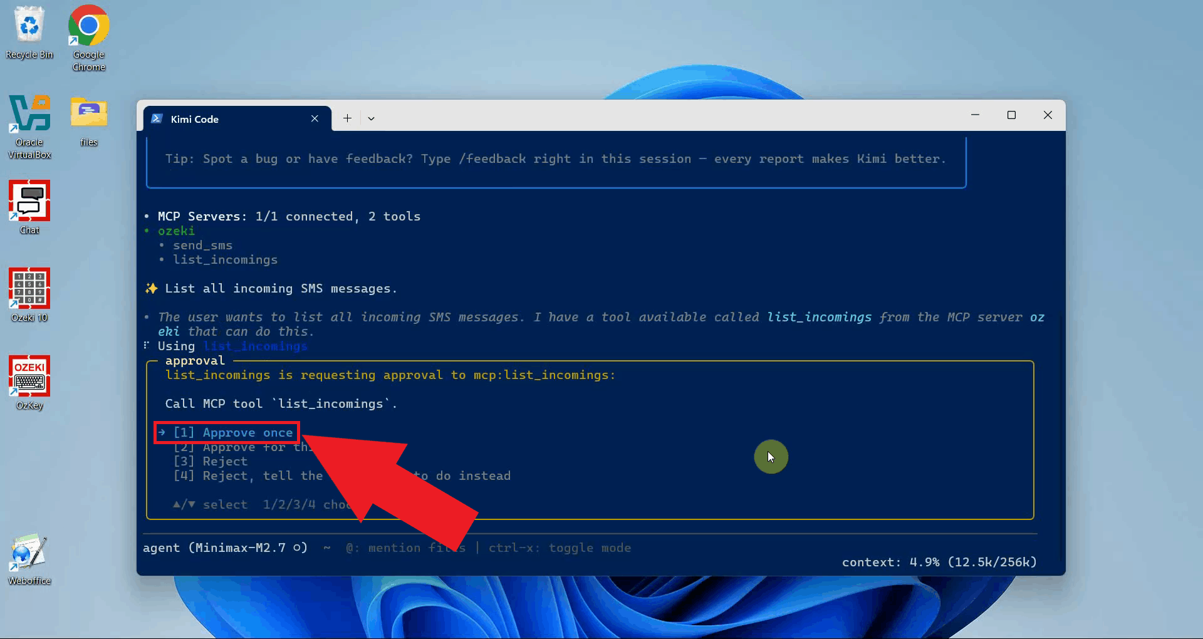Open the Recycle Bin desktop icon
This screenshot has height=639, width=1203.
(29, 33)
